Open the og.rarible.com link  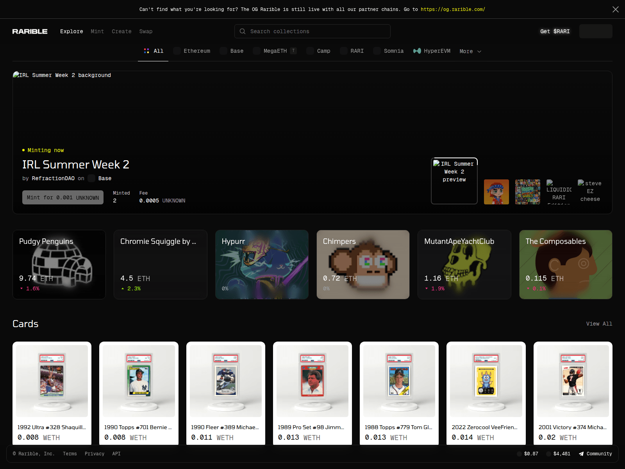[x=453, y=9]
